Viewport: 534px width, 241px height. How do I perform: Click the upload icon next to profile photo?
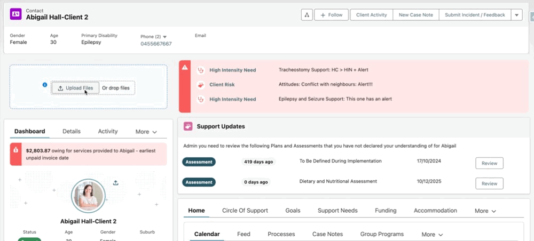click(115, 183)
